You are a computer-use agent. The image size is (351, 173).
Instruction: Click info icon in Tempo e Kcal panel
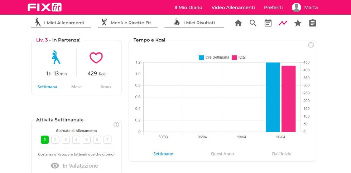[x=311, y=45]
